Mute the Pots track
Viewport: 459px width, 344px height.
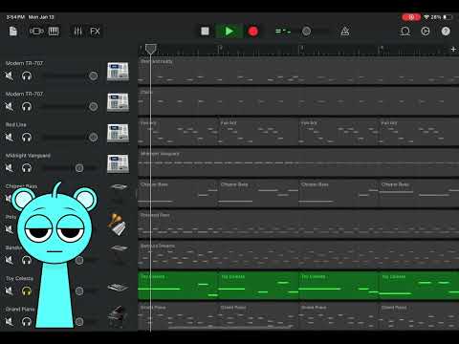[10, 229]
